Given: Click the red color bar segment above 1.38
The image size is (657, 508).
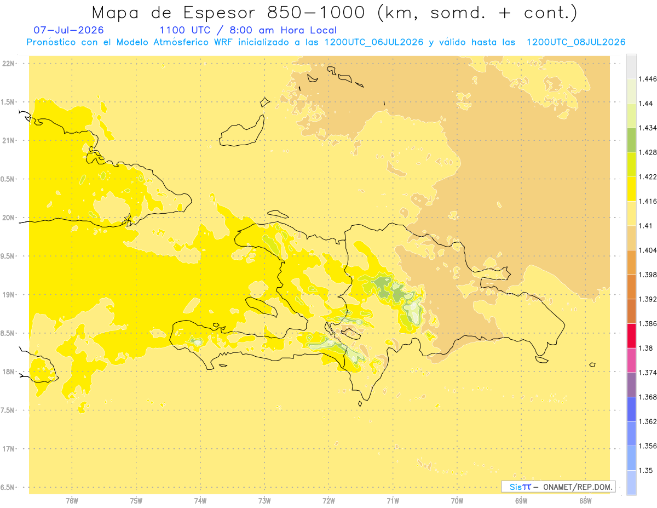Looking at the screenshot, I should tap(631, 335).
